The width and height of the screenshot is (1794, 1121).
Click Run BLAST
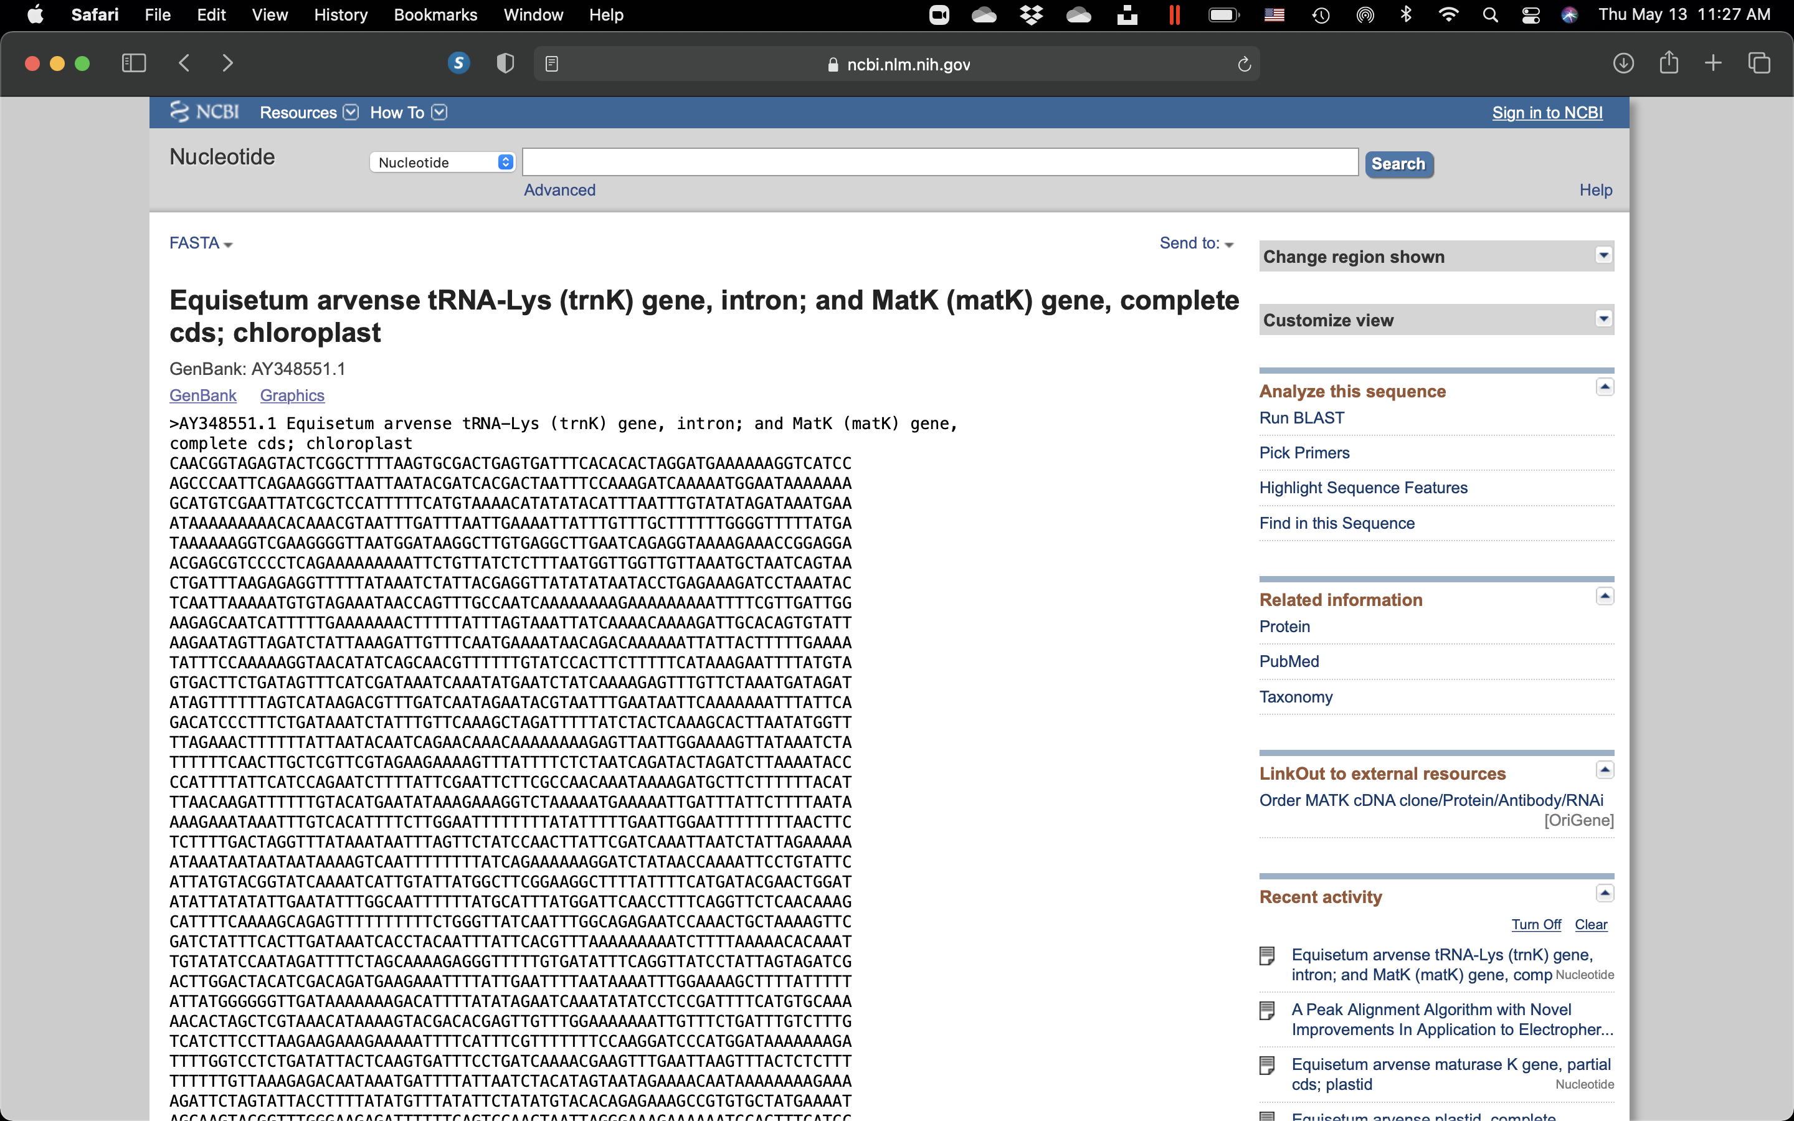tap(1302, 418)
